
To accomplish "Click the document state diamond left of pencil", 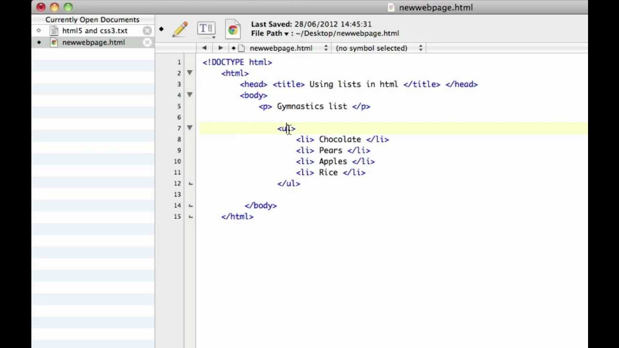I will point(161,29).
